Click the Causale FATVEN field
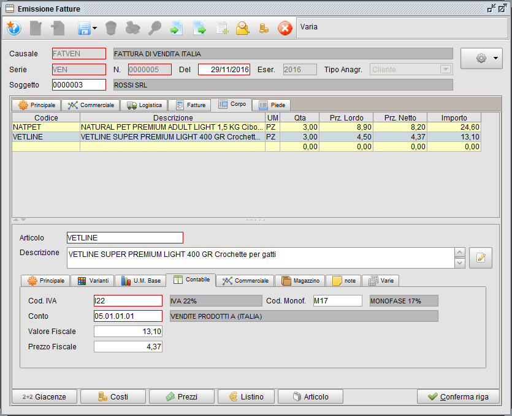 tap(79, 54)
